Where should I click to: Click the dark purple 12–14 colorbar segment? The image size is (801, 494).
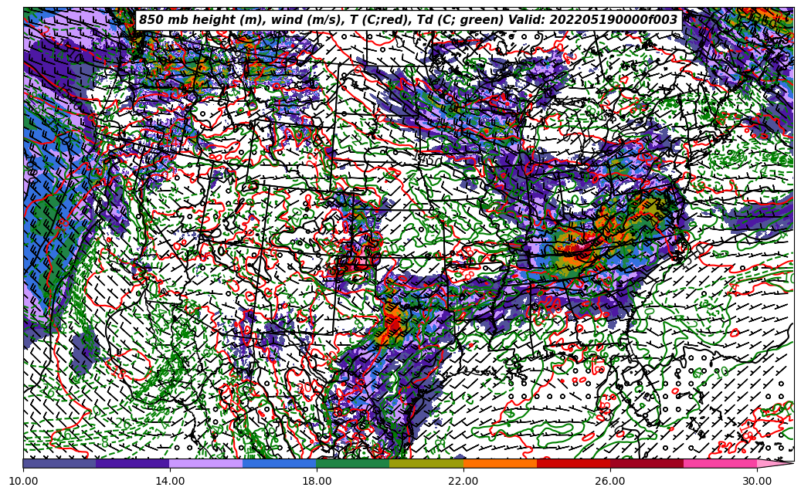133,463
